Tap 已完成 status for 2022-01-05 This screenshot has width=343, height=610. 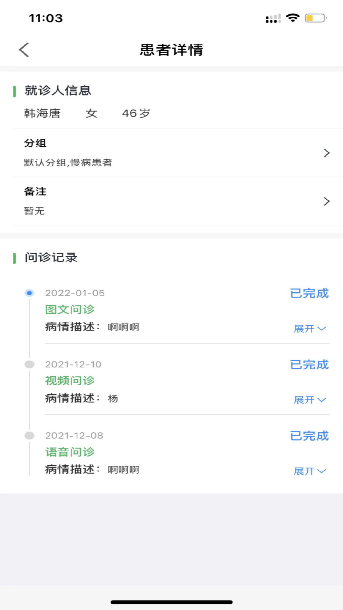[309, 293]
